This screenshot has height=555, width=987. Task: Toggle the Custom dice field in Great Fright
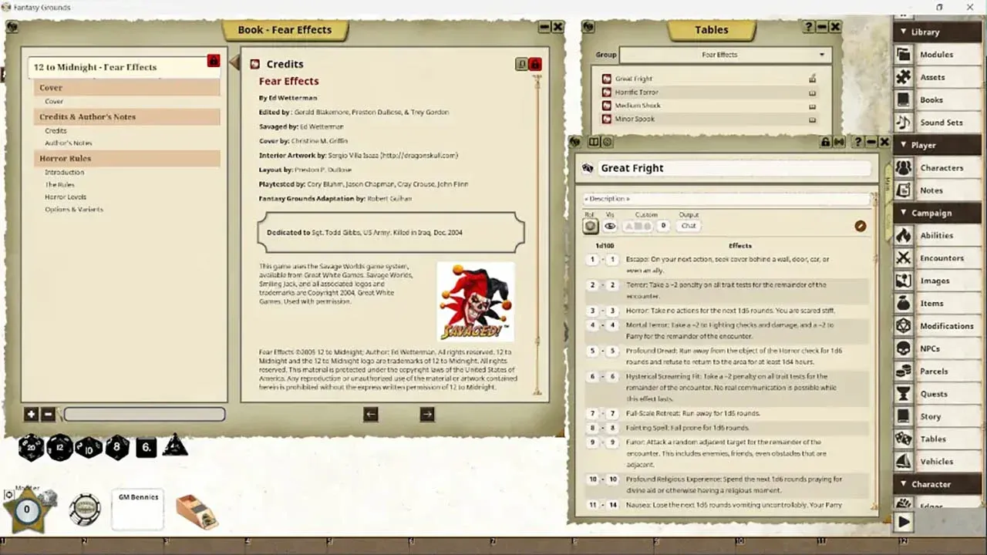point(638,226)
